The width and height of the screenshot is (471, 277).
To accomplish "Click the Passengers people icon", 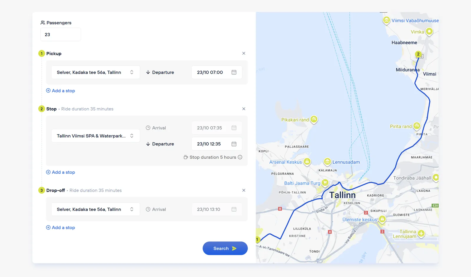I will coord(43,23).
